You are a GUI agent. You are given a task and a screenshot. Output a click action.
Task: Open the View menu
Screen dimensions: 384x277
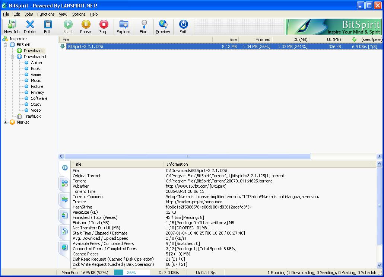click(x=63, y=14)
